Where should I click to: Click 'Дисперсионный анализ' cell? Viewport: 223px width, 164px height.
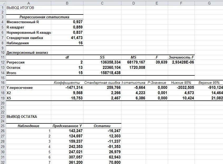[29, 52]
